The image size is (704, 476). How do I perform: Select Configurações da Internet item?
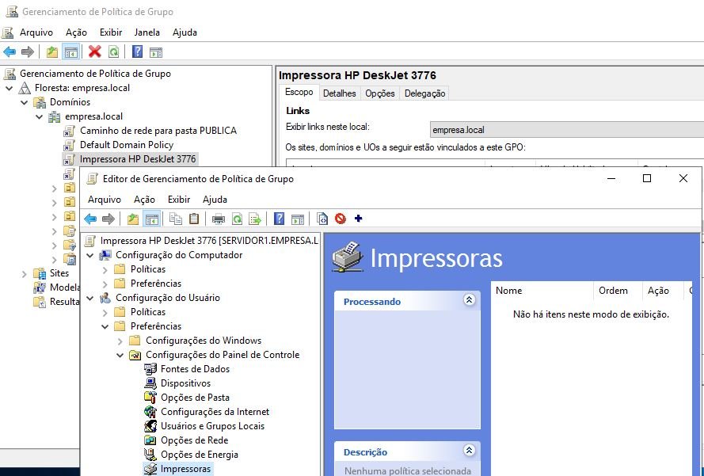(215, 412)
